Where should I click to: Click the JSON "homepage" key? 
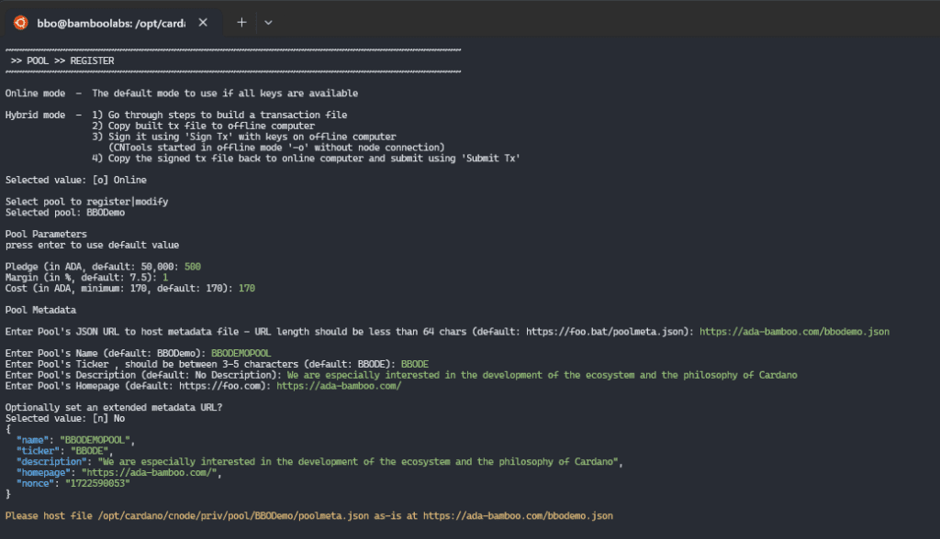coord(43,472)
